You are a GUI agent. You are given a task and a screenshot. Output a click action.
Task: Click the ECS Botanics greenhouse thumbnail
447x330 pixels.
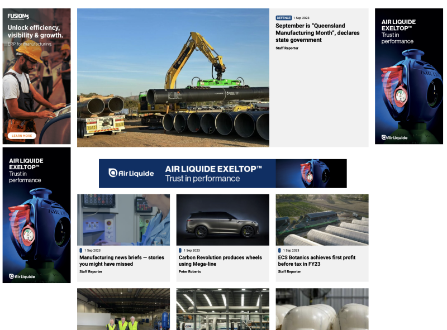(x=322, y=219)
